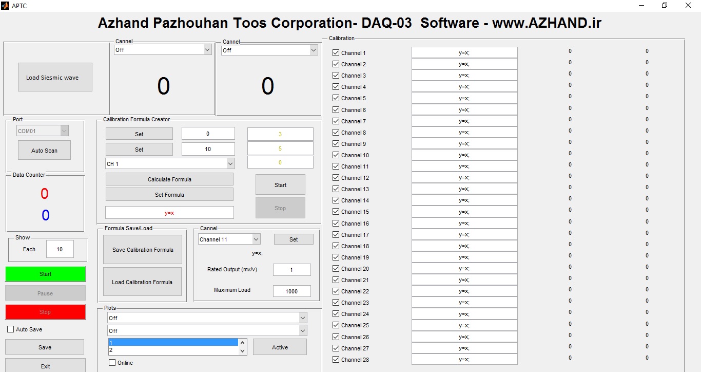Viewport: 701px width, 372px height.
Task: Click the red Stop button
Action: [x=45, y=311]
